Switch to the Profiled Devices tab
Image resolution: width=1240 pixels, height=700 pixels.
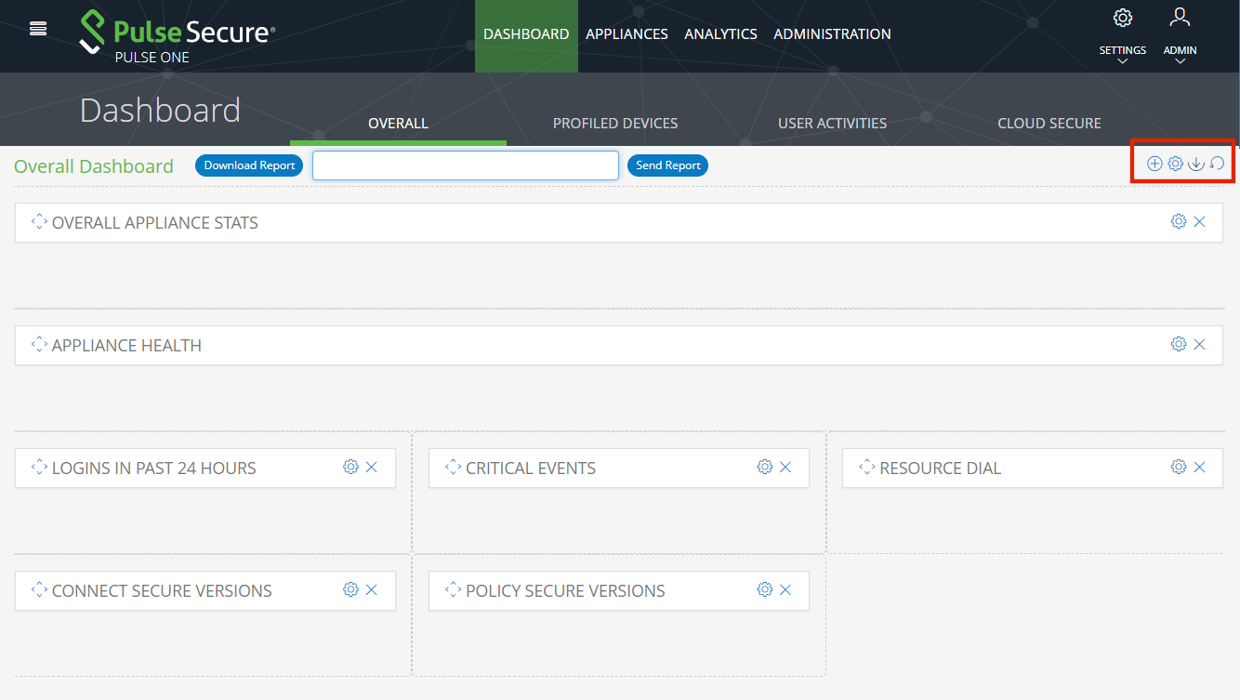615,123
